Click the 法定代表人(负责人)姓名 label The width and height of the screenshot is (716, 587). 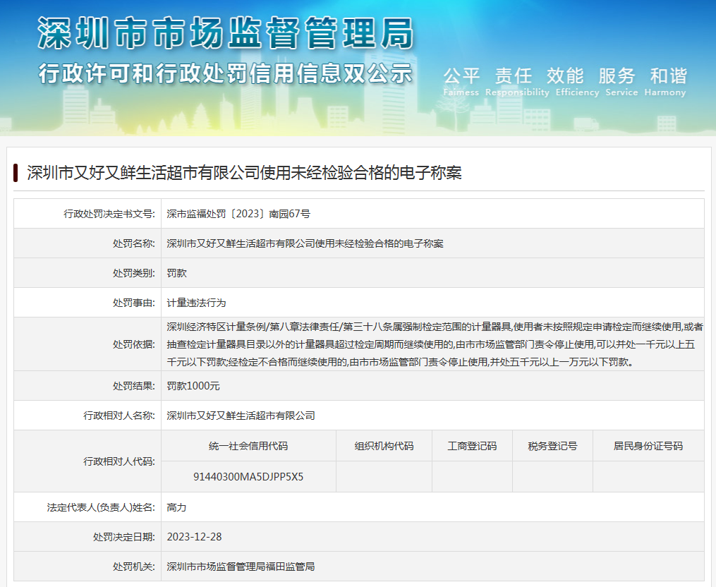click(x=101, y=507)
